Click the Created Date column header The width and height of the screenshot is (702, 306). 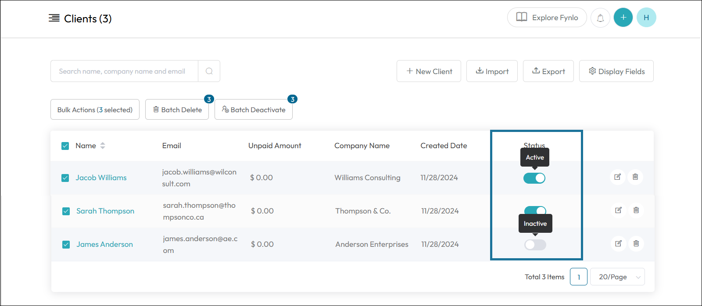pyautogui.click(x=444, y=146)
